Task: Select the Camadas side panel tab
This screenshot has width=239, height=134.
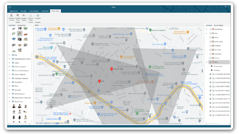Action: point(209,25)
